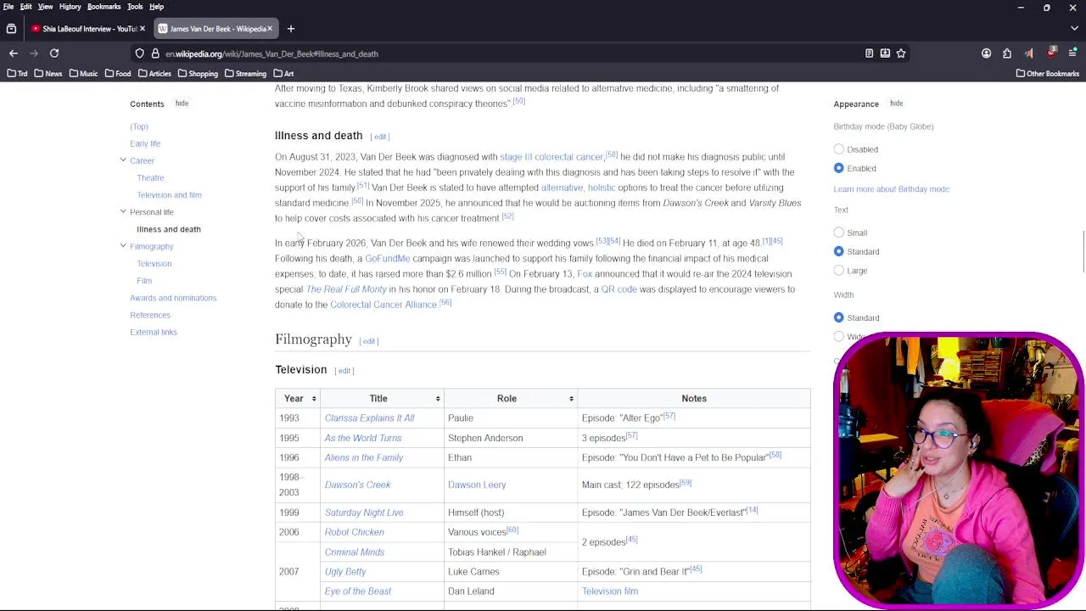Collapse the Filmography contents section
Screen dimensions: 1086x611
pyautogui.click(x=123, y=246)
